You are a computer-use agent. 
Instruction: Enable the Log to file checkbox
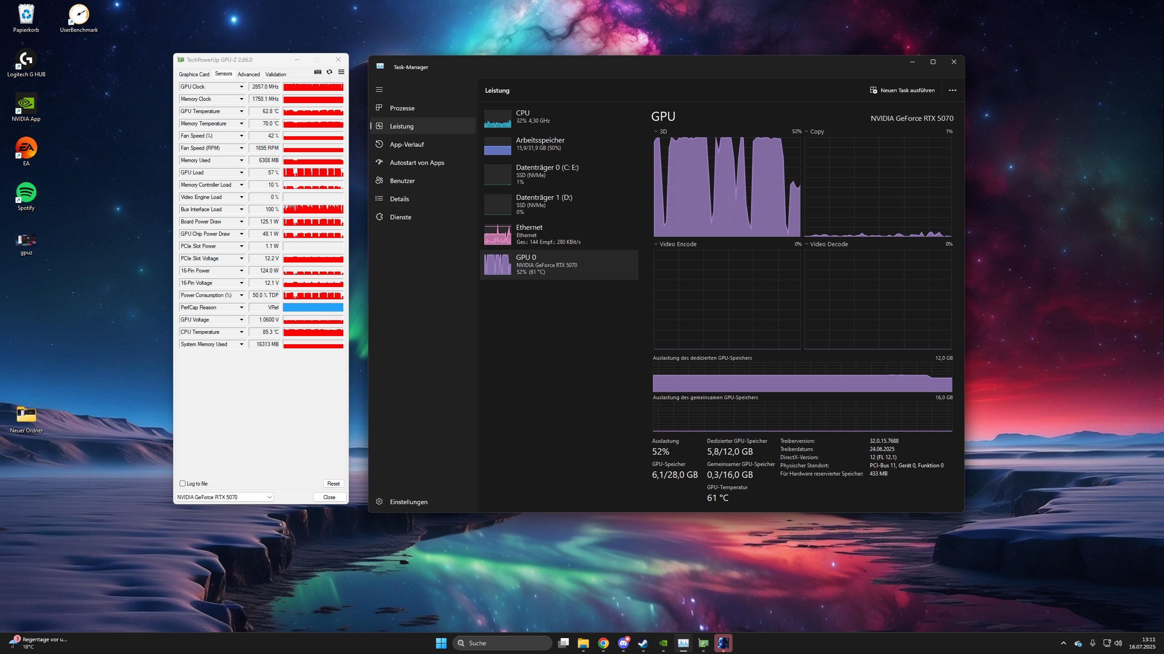[183, 483]
